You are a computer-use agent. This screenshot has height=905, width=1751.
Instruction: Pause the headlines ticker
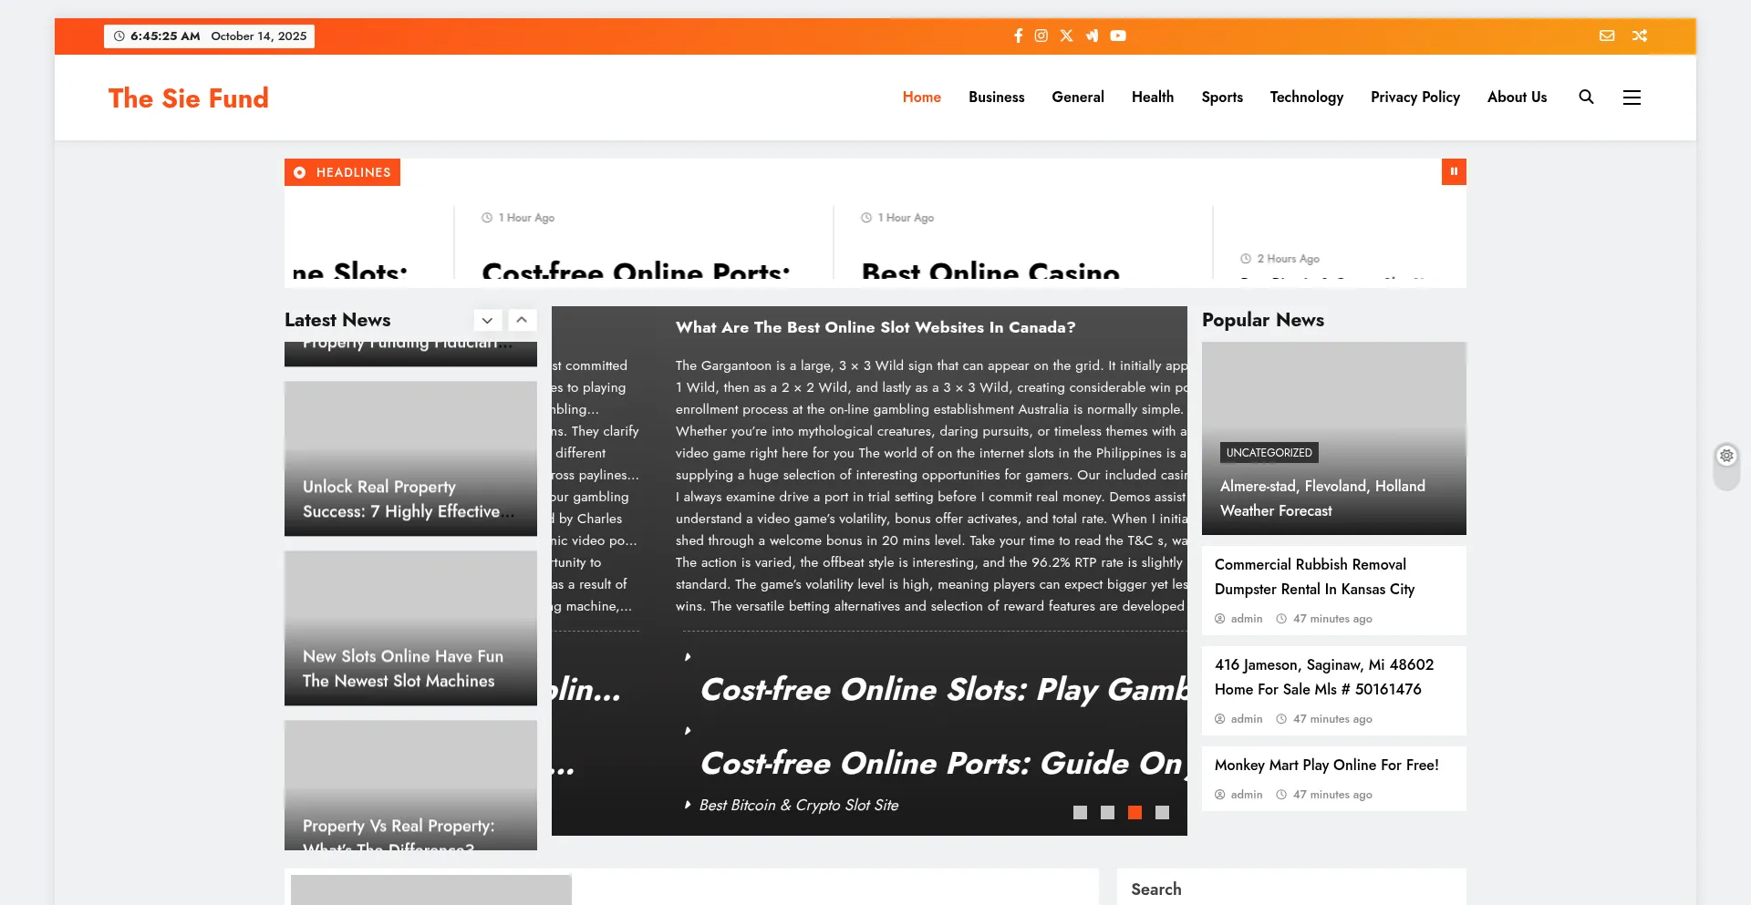1454,171
